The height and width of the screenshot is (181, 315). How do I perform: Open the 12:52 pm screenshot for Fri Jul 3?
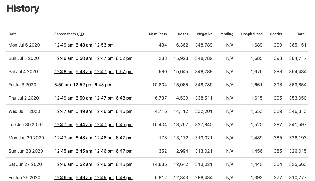click(x=83, y=85)
